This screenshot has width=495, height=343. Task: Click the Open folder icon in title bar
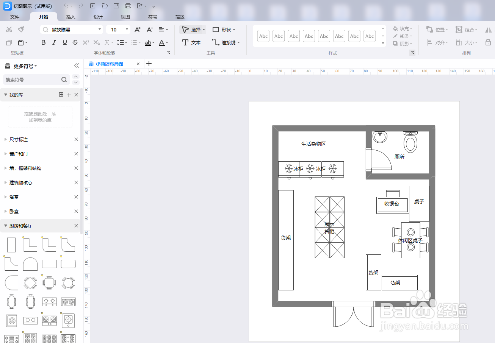tap(105, 6)
